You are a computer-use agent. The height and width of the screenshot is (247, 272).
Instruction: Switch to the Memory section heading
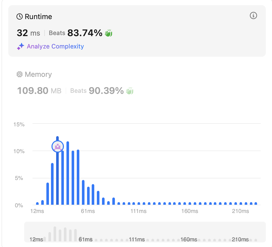click(x=38, y=75)
